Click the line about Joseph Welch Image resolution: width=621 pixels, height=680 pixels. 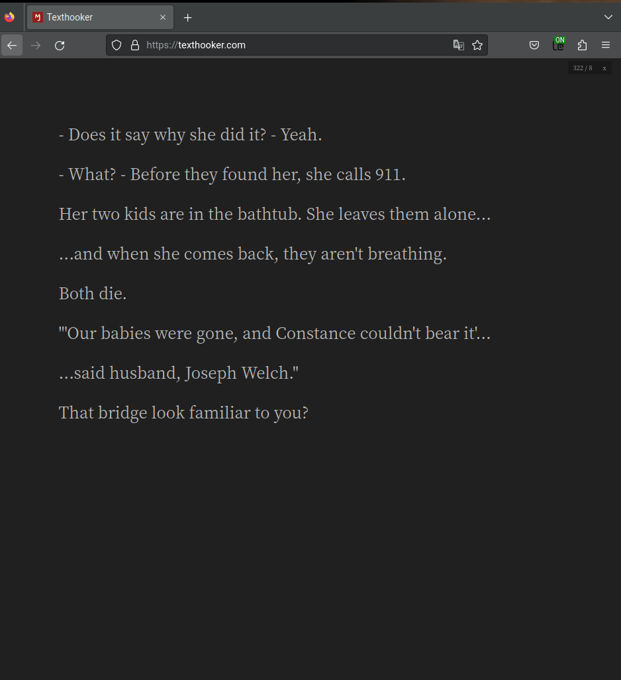click(x=179, y=373)
